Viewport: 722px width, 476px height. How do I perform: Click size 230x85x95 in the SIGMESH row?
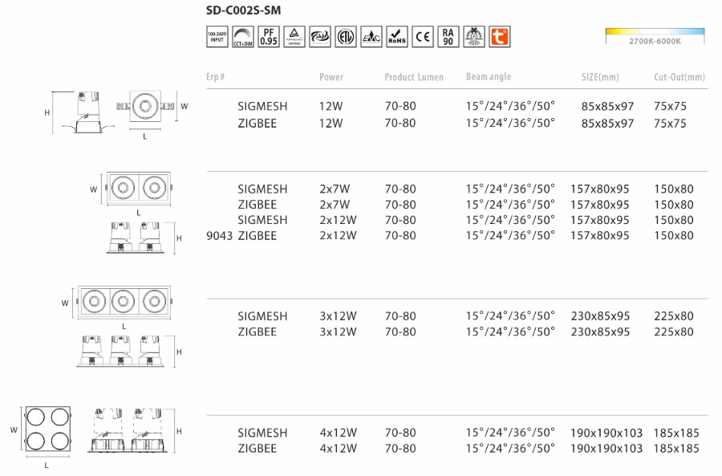[x=600, y=316]
